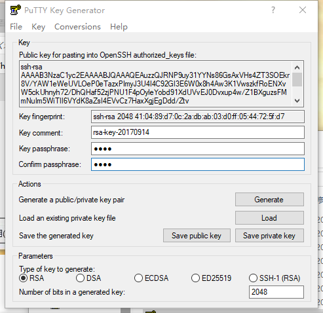Click the 'ssh-rsa' first line of public key
This screenshot has height=313, width=323.
[31, 67]
